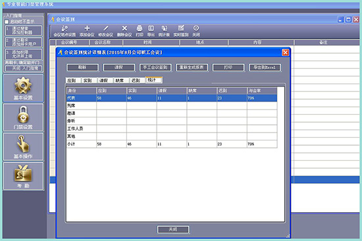Select the 小计 row in the statistics table

coord(172,144)
